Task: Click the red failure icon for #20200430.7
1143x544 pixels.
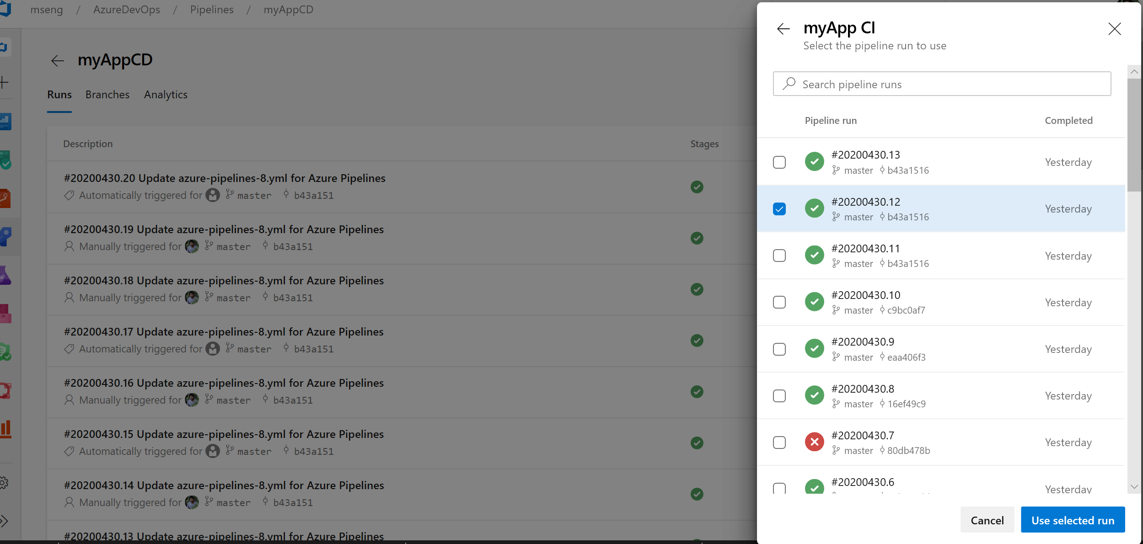Action: [x=814, y=442]
